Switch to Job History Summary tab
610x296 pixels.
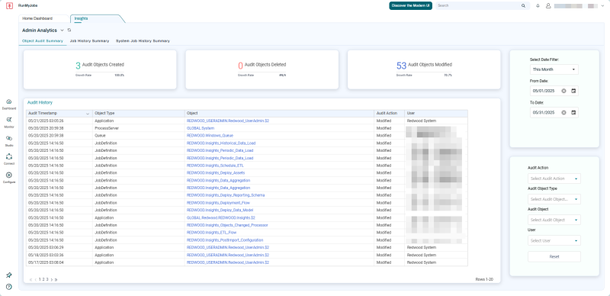tap(89, 41)
